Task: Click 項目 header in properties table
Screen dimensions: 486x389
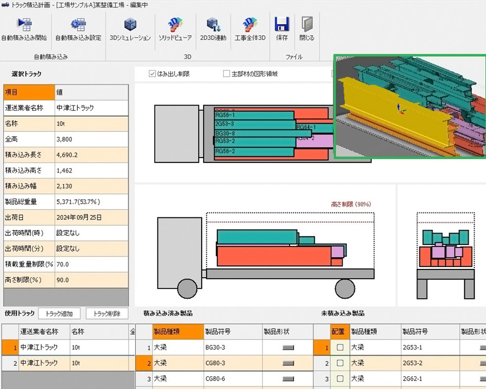Action: (29, 92)
